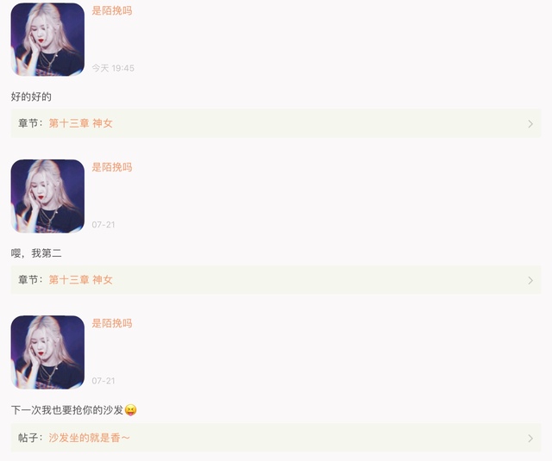Select the comment text 嘤，我第二
552x461 pixels.
click(x=36, y=253)
